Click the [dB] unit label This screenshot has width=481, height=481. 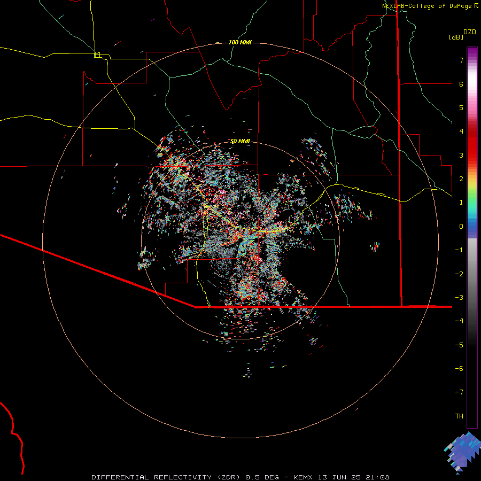click(456, 37)
